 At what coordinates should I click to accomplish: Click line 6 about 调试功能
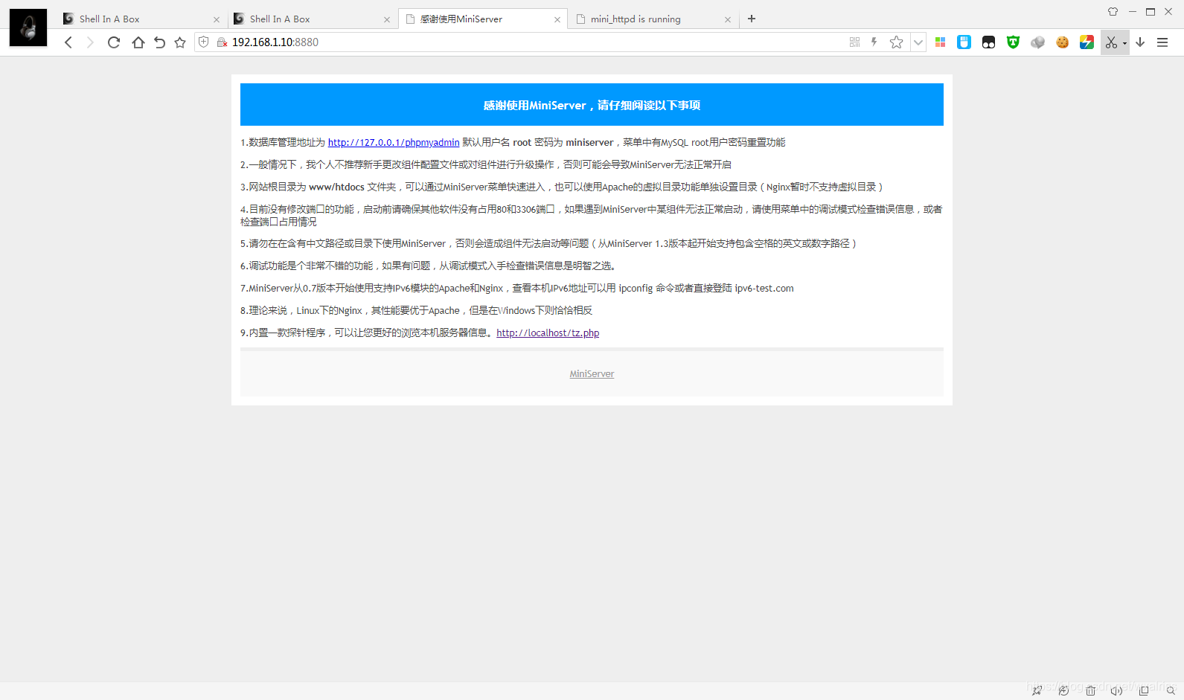coord(428,266)
